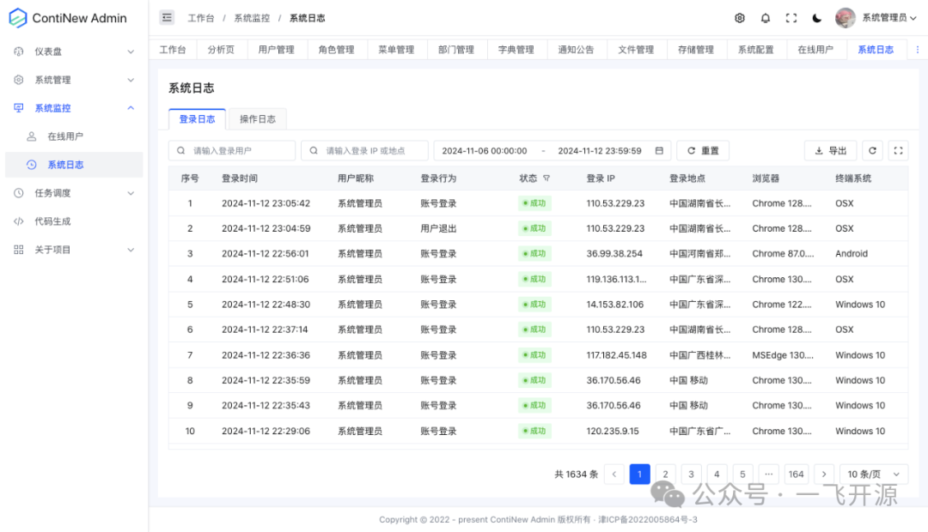Click the settings gear in the header
The height and width of the screenshot is (532, 928).
click(739, 17)
